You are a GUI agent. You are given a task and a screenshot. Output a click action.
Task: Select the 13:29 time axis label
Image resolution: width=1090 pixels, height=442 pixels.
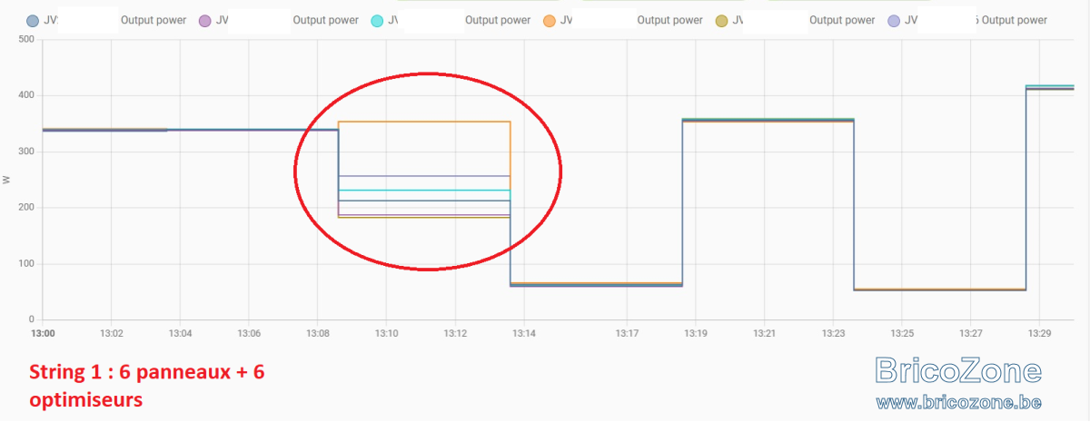point(1040,334)
